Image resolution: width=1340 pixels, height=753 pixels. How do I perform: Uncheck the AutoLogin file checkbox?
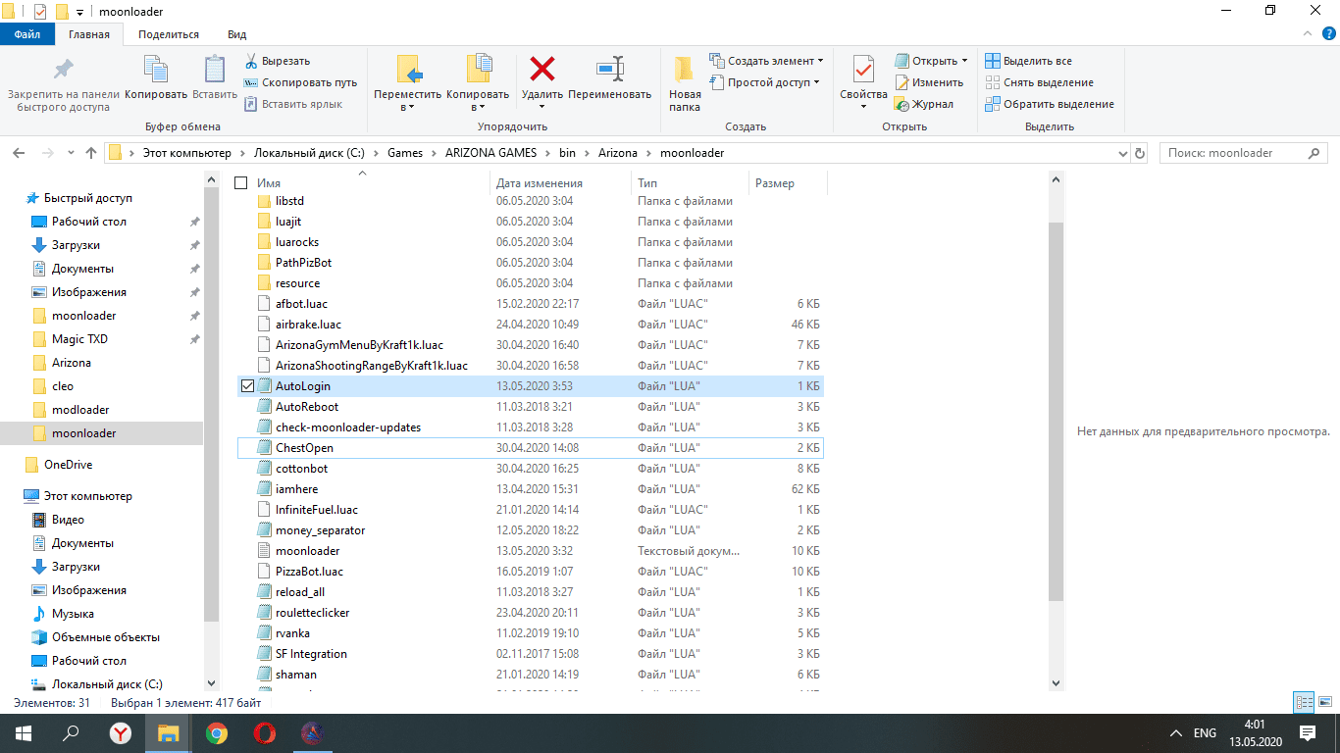(x=247, y=386)
